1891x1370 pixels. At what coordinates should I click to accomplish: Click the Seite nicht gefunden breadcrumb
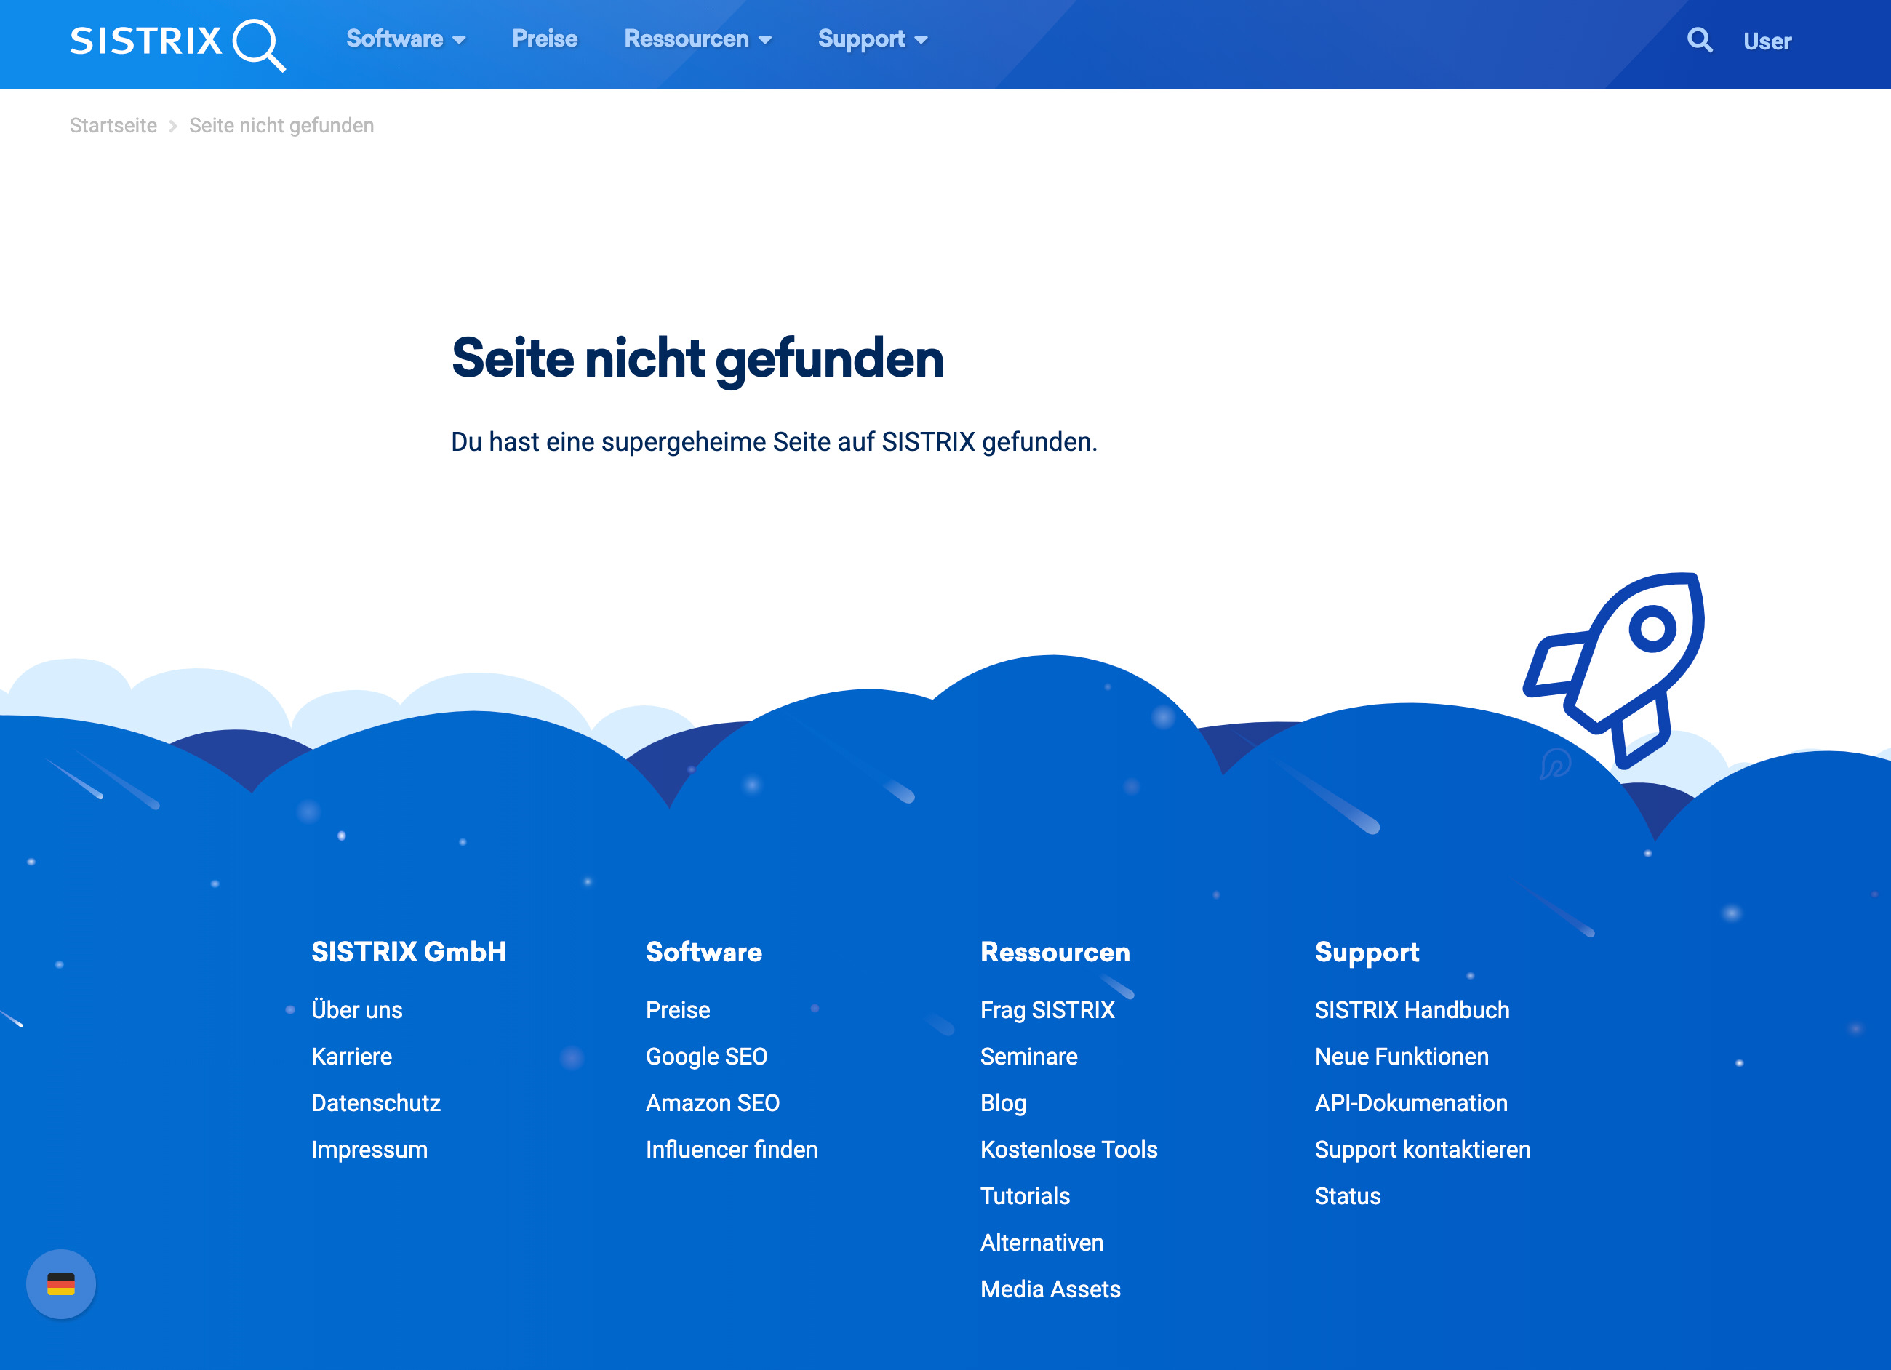pyautogui.click(x=281, y=126)
